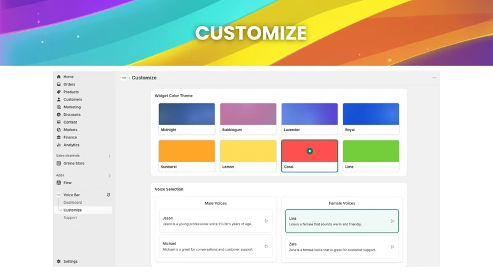493x277 pixels.
Task: Open the Voice Bar Support page
Action: [70, 218]
